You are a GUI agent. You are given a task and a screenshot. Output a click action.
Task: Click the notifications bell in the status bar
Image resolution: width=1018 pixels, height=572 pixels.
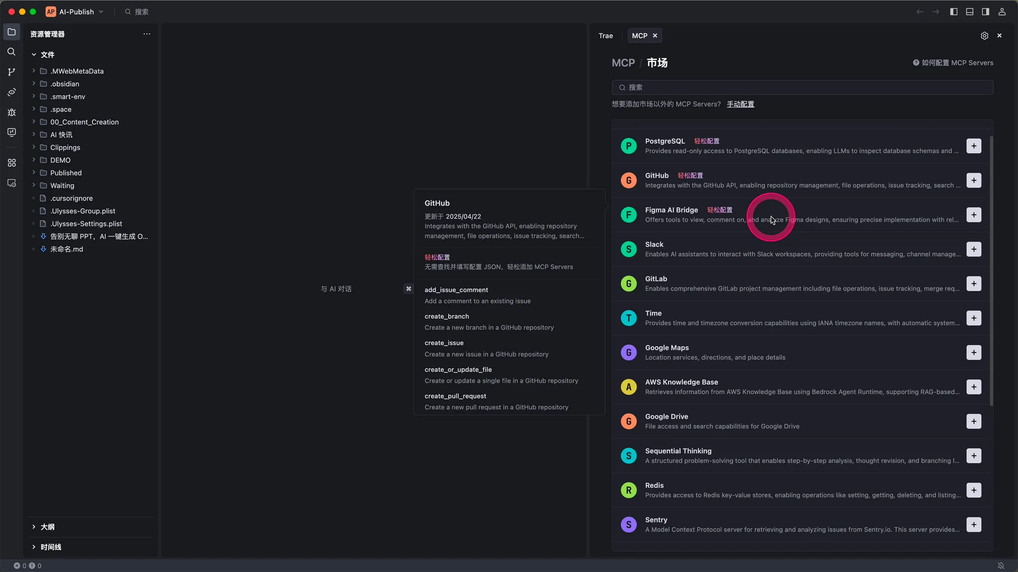coord(1001,566)
